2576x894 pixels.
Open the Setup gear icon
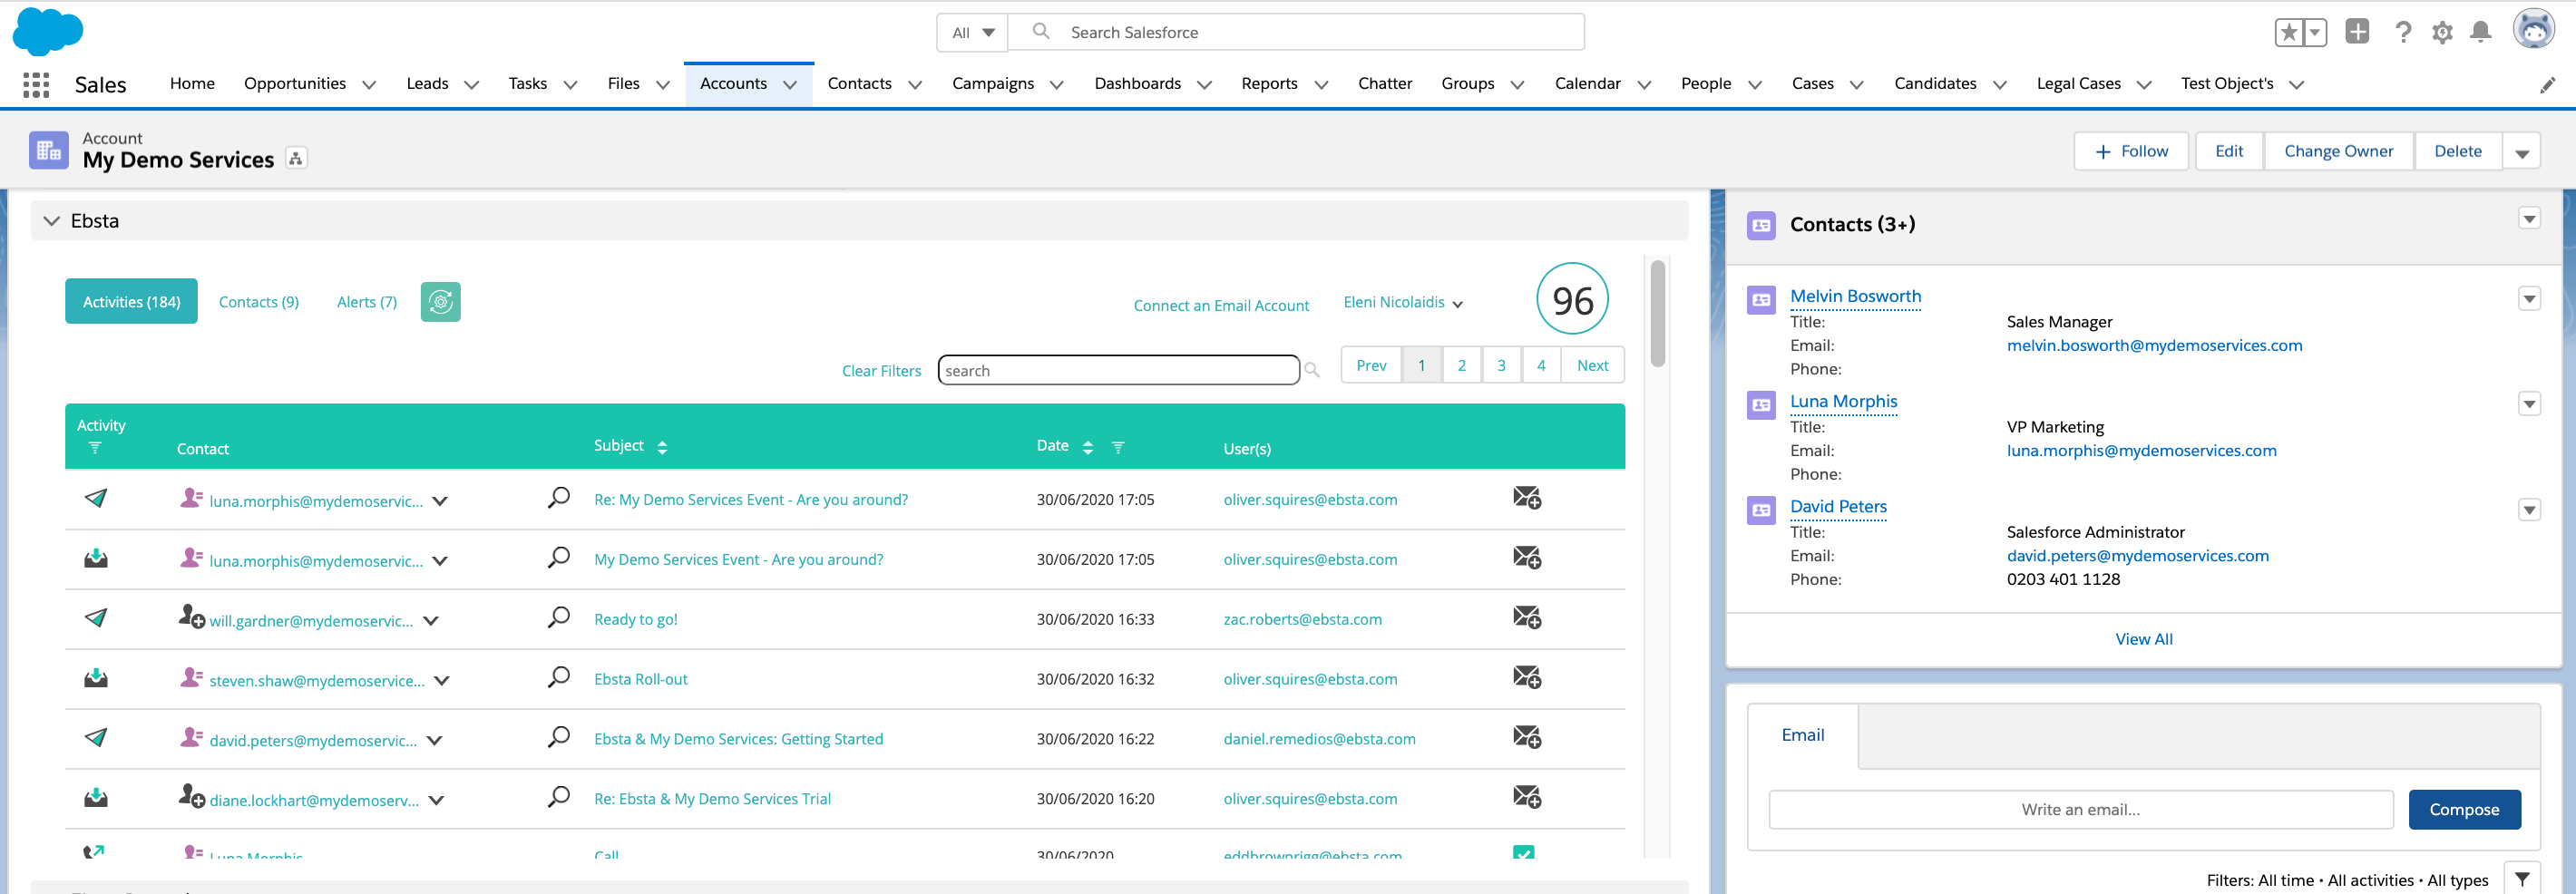[2442, 33]
